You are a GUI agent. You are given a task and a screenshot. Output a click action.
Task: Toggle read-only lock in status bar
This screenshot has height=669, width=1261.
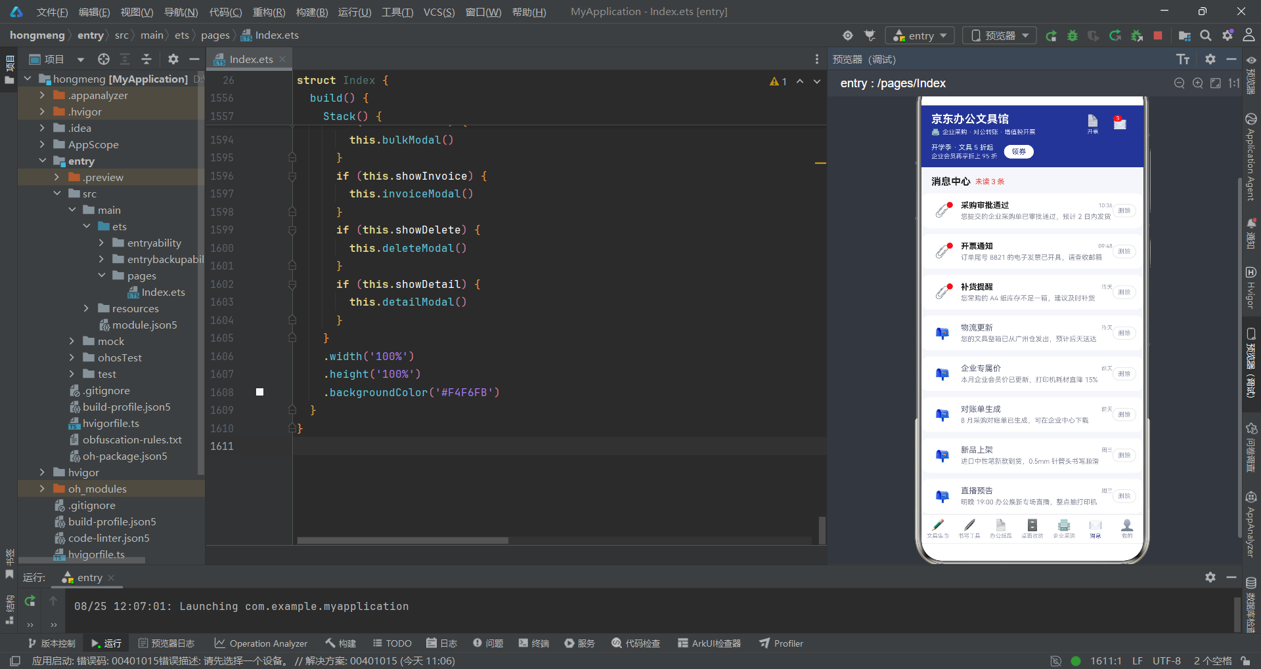1245,660
